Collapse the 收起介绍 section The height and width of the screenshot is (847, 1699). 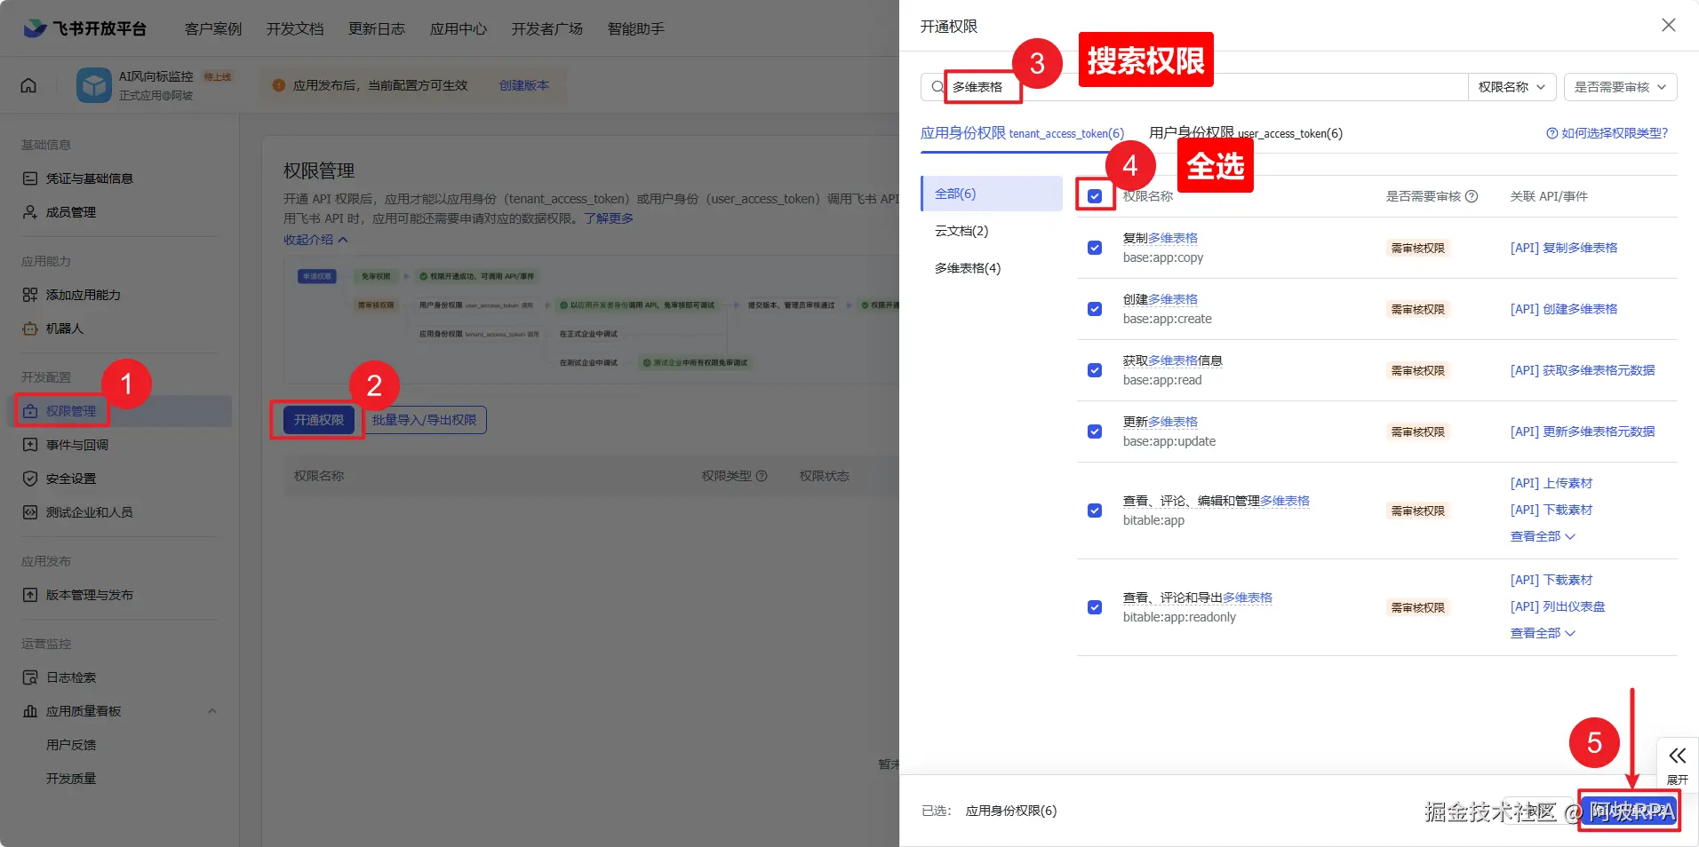coord(315,240)
